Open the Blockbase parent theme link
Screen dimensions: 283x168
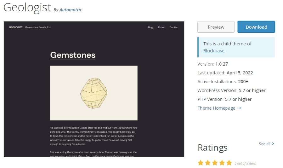(x=214, y=51)
